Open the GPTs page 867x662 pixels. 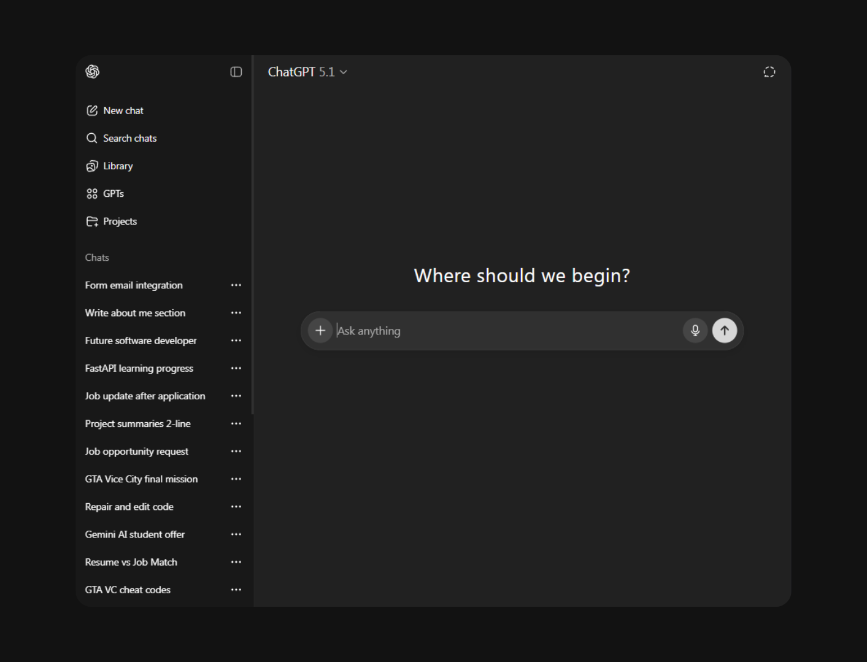click(x=113, y=193)
